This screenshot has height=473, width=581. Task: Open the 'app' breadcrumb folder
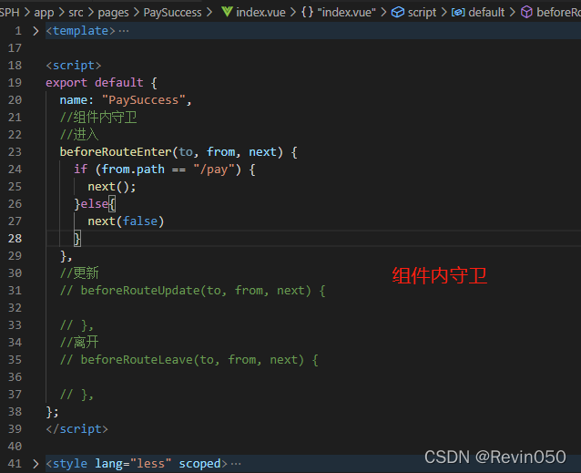pos(44,13)
